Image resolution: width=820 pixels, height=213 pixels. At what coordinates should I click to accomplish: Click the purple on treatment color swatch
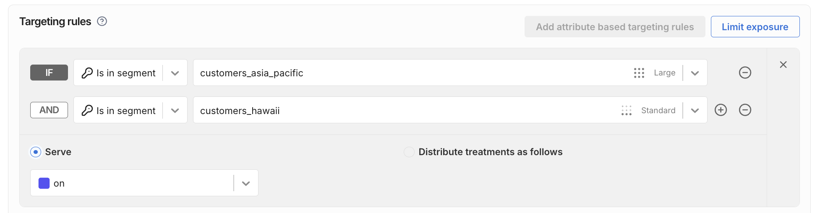(x=44, y=183)
